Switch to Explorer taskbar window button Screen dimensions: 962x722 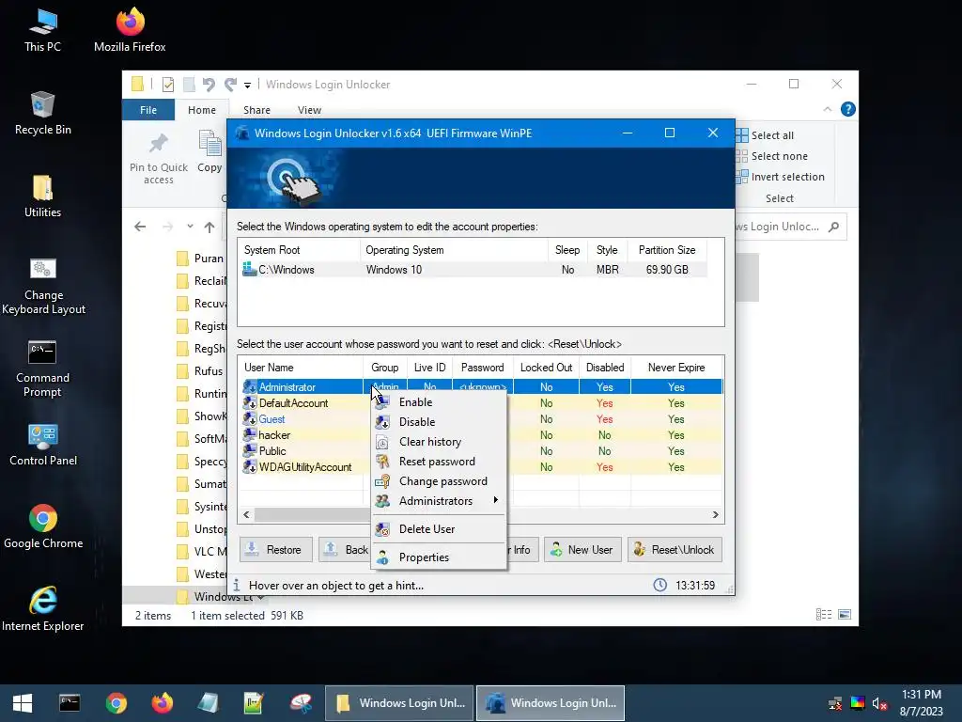(398, 703)
